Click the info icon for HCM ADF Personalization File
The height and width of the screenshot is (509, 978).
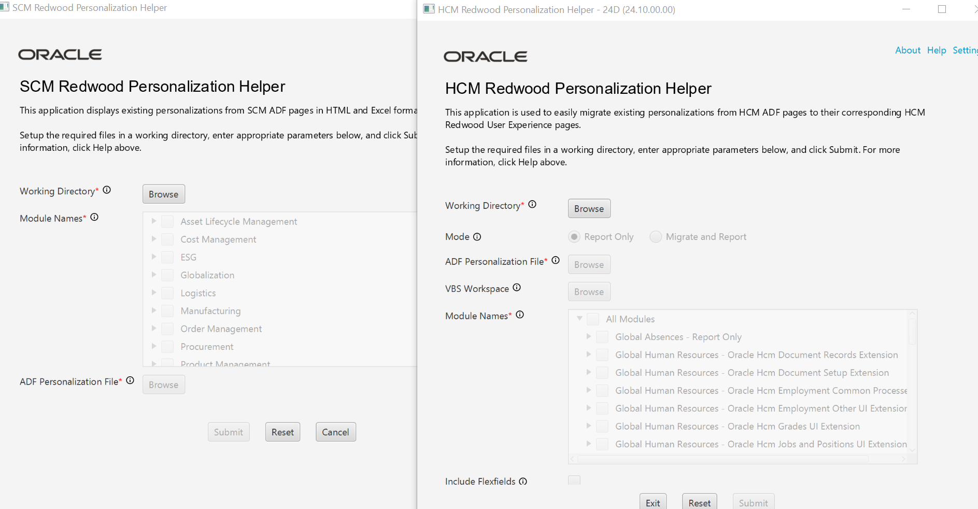pos(555,260)
